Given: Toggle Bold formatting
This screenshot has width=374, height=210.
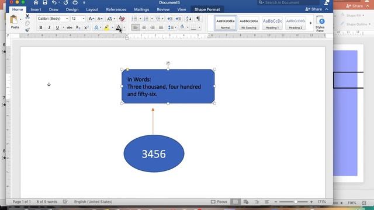Looking at the screenshot, I should pyautogui.click(x=41, y=27).
